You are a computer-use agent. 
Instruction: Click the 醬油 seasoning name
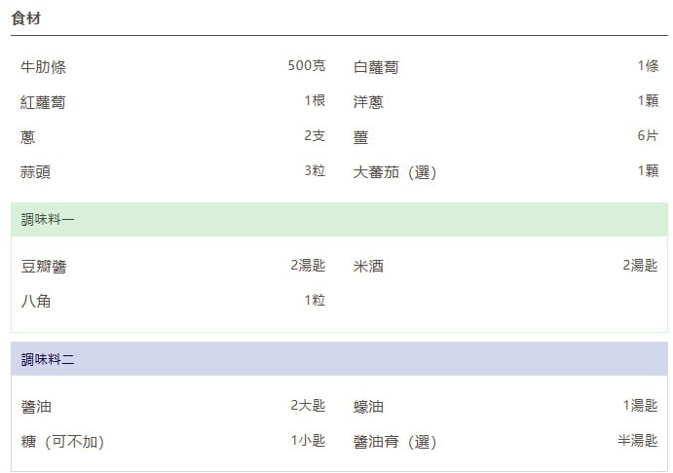click(x=35, y=407)
